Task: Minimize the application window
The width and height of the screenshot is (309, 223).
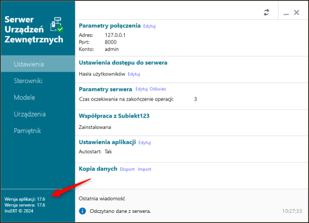Action: click(x=286, y=13)
